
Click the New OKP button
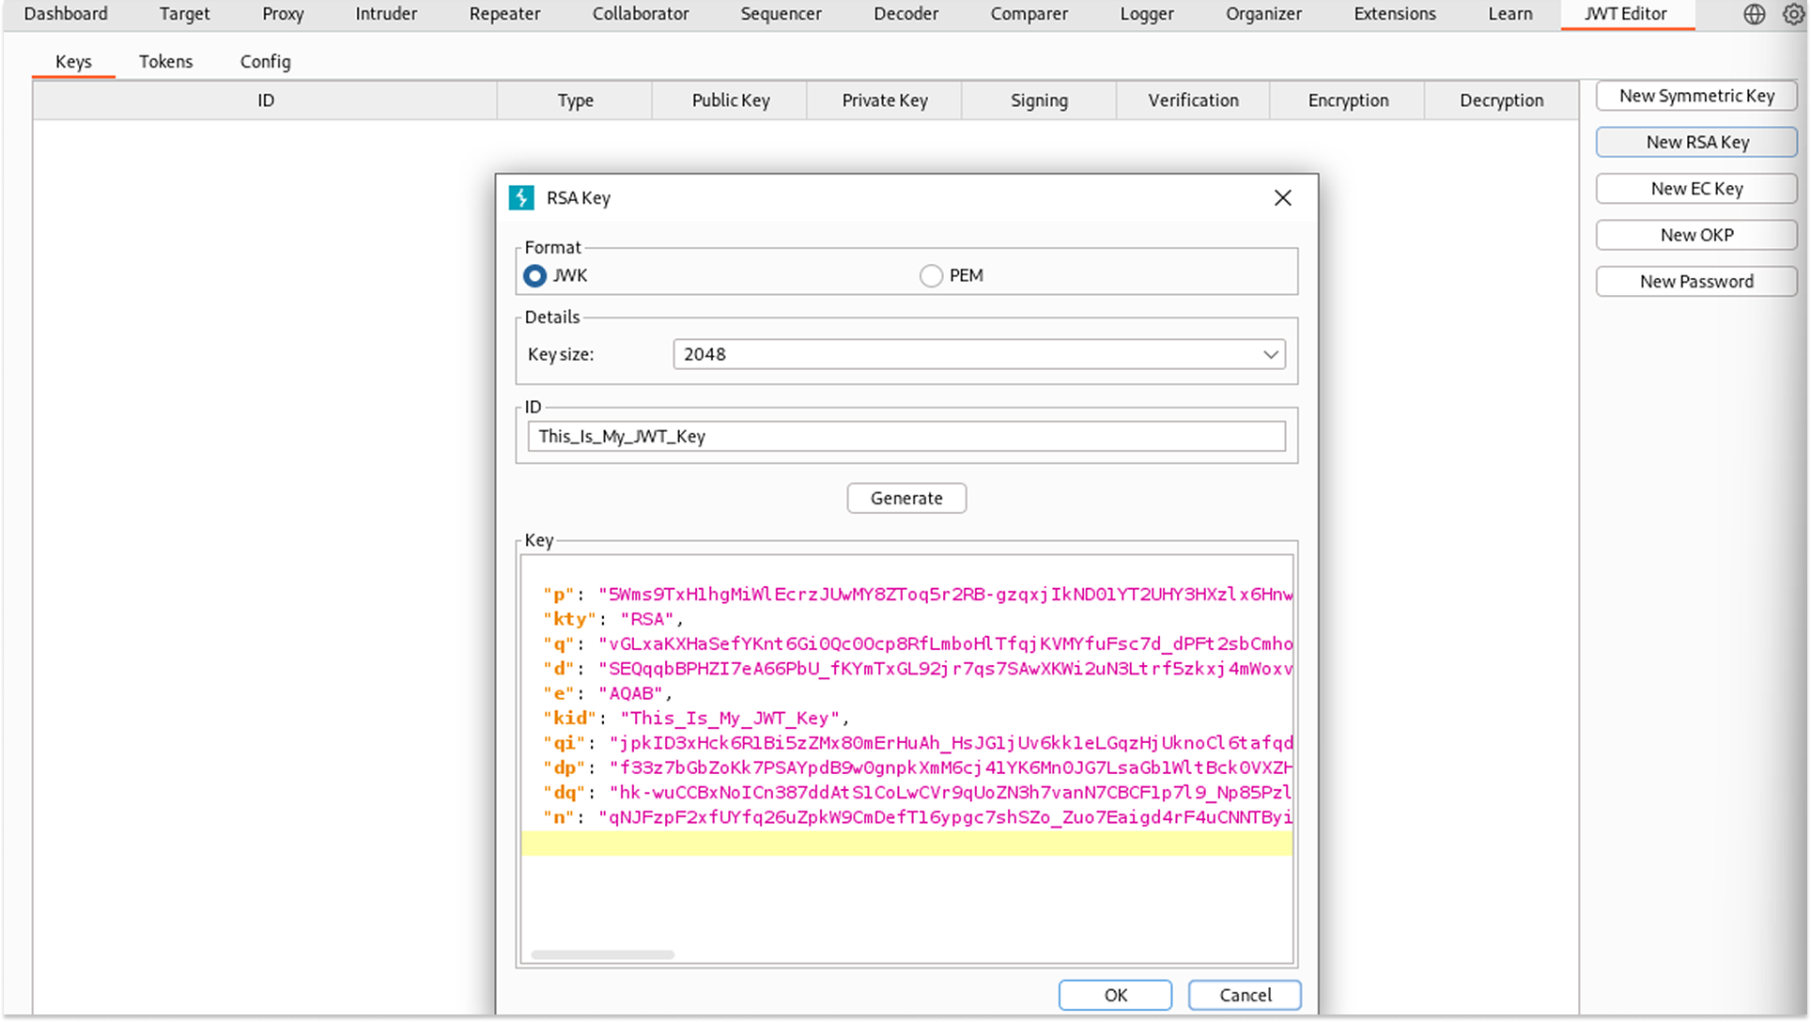click(x=1695, y=235)
